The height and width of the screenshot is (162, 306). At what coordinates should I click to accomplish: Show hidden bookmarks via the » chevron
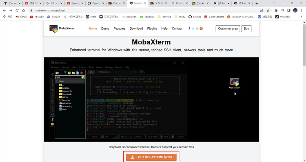pyautogui.click(x=302, y=17)
